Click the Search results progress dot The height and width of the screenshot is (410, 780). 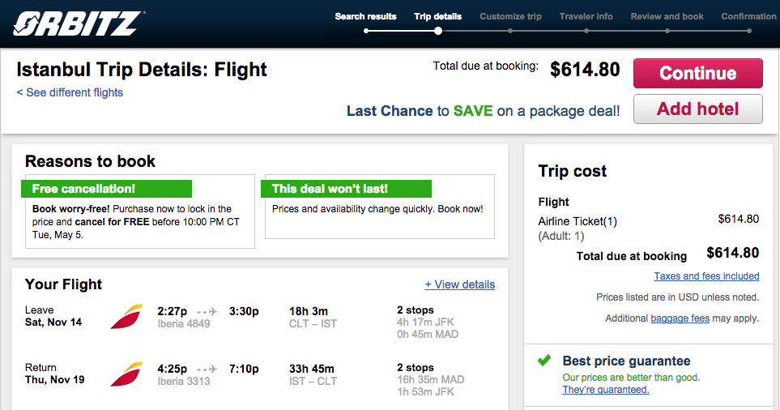click(366, 31)
